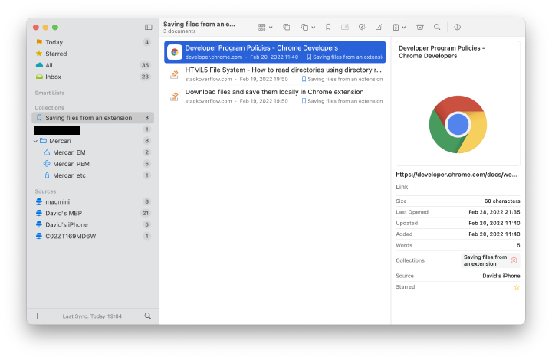The height and width of the screenshot is (360, 552).
Task: Click the Stack Overflow icon on HTML5 File System row
Action: point(174,74)
